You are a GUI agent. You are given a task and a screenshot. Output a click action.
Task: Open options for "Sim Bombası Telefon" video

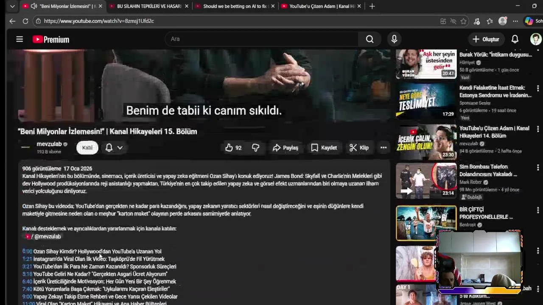tap(538, 168)
